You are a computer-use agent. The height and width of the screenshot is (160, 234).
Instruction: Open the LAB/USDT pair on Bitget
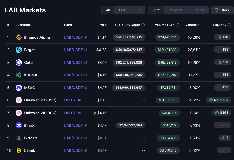[x=73, y=50]
